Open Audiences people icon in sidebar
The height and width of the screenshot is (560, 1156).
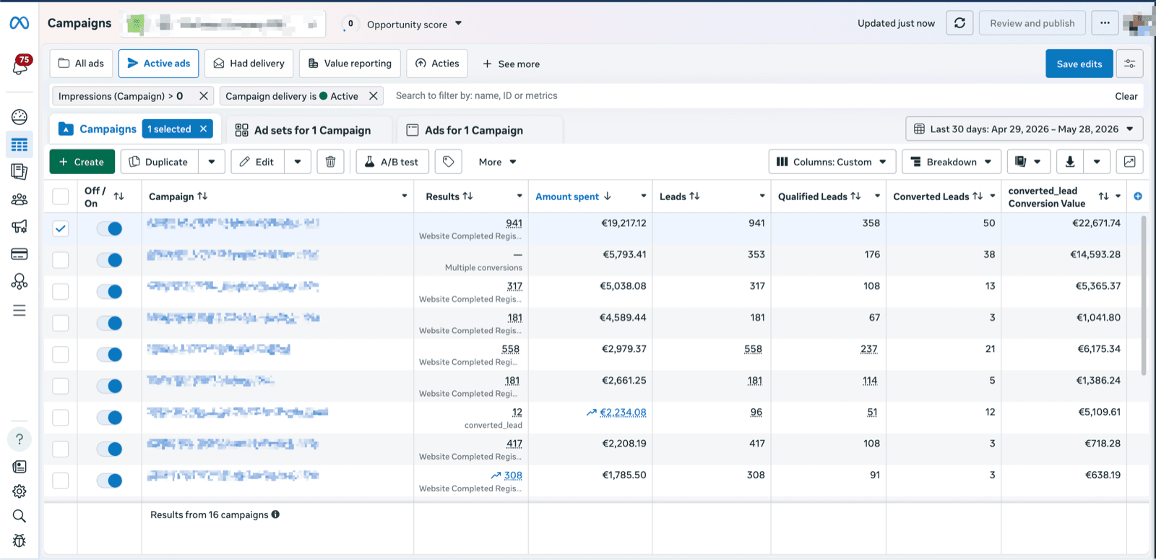point(20,199)
